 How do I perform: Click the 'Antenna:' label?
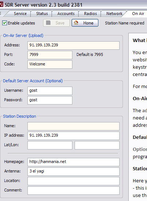pyautogui.click(x=12, y=171)
